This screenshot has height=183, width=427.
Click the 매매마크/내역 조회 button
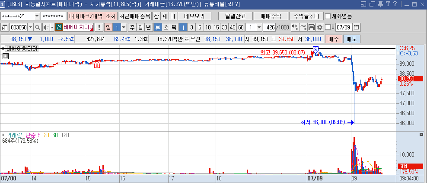point(92,16)
